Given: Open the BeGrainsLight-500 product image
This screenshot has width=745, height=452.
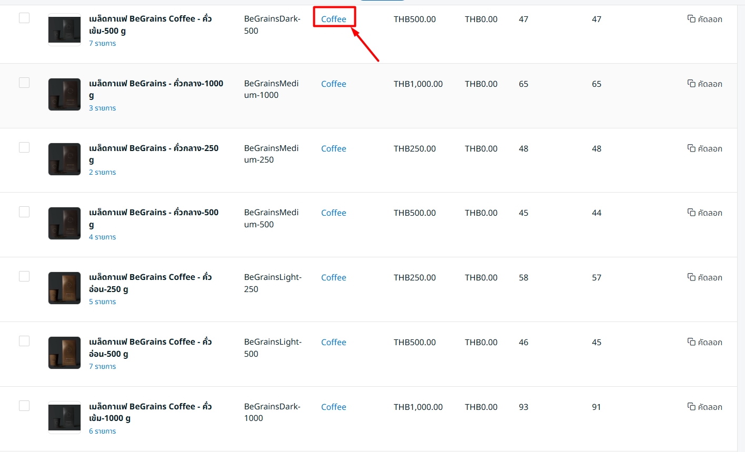Looking at the screenshot, I should click(x=64, y=353).
